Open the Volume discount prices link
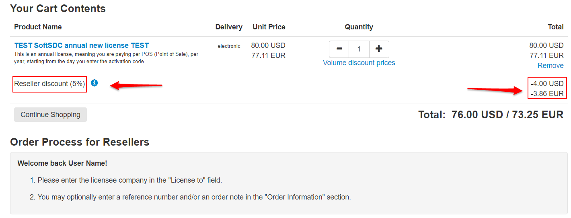The width and height of the screenshot is (571, 218). pos(359,63)
